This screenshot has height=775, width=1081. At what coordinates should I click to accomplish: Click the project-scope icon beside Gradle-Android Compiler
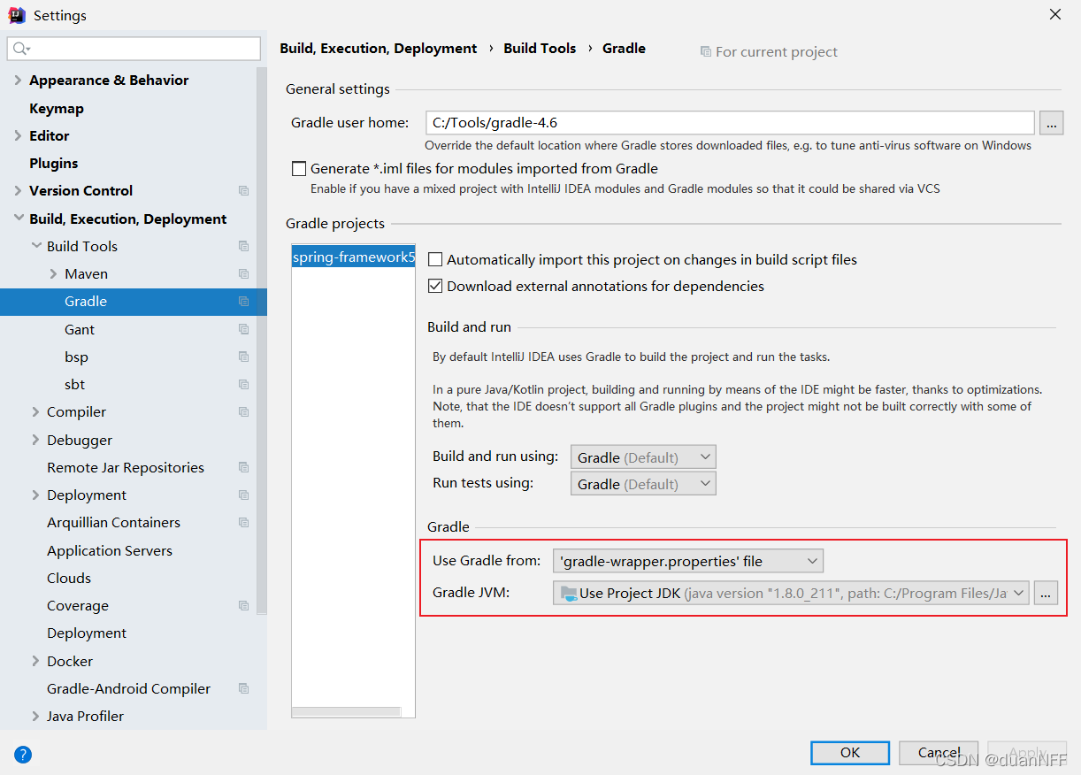point(243,688)
